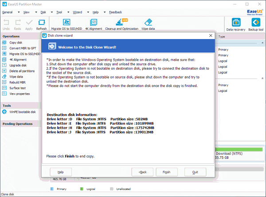The height and width of the screenshot is (197, 266).
Task: Choose Copy disk in Operations panel
Action: tap(16, 43)
